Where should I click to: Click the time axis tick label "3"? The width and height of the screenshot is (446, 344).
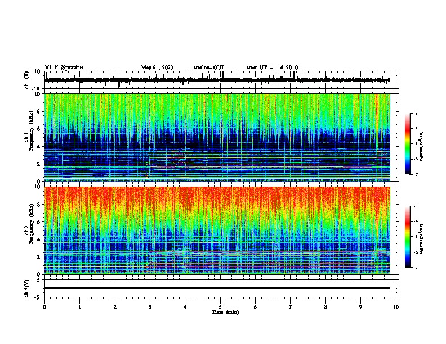(x=150, y=307)
